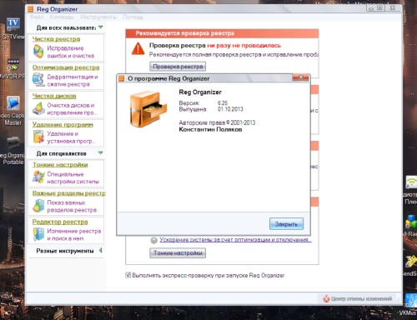Image resolution: width=417 pixels, height=320 pixels.
Task: Open the system speed-up optimization link
Action: click(235, 240)
